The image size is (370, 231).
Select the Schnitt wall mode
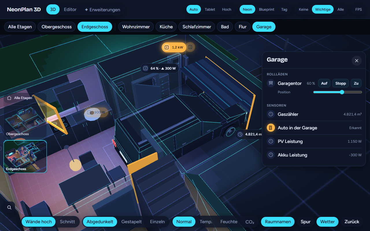click(67, 222)
